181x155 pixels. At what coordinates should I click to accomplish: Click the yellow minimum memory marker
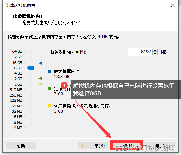tap(40, 84)
